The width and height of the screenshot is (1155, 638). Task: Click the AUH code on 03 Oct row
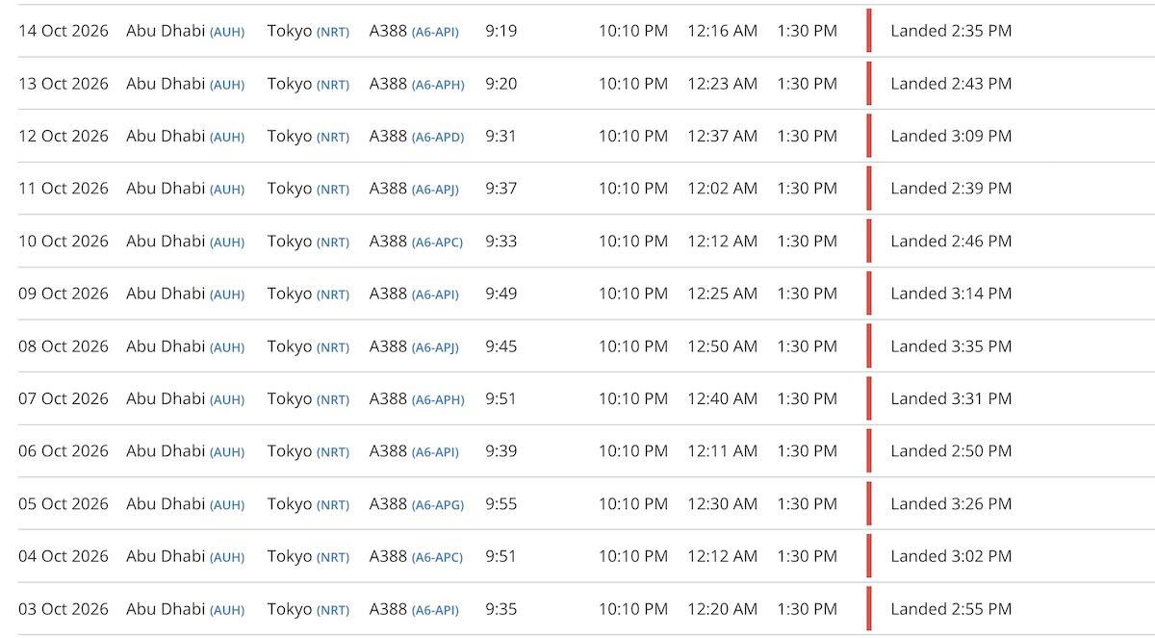227,610
